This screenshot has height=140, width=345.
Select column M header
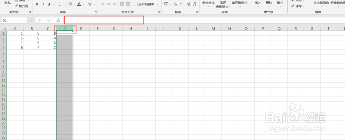(213, 29)
